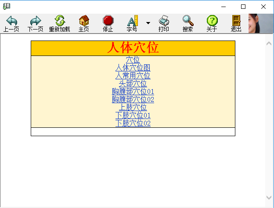Open the 头部穴位 link
The image size is (274, 208).
tap(133, 84)
